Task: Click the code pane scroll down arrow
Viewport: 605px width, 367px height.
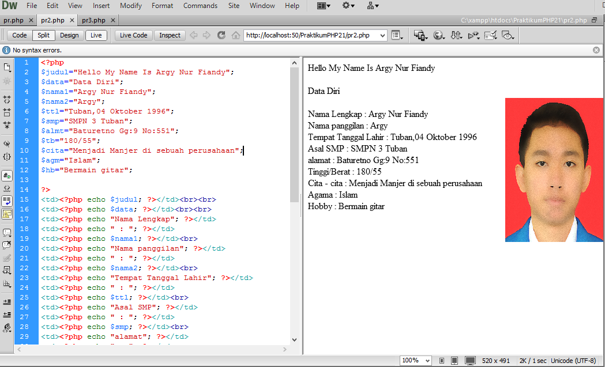Action: click(x=294, y=339)
